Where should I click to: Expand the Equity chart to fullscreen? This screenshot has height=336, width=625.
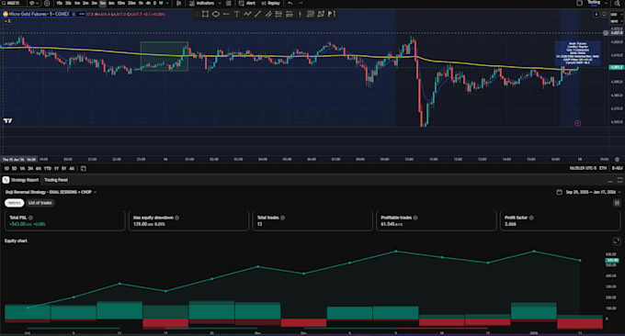point(617,241)
